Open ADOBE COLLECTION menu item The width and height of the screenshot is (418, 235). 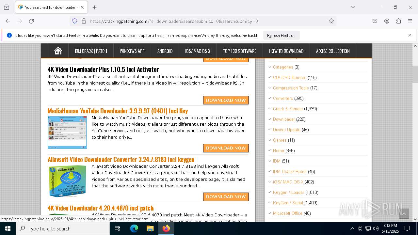tap(333, 51)
